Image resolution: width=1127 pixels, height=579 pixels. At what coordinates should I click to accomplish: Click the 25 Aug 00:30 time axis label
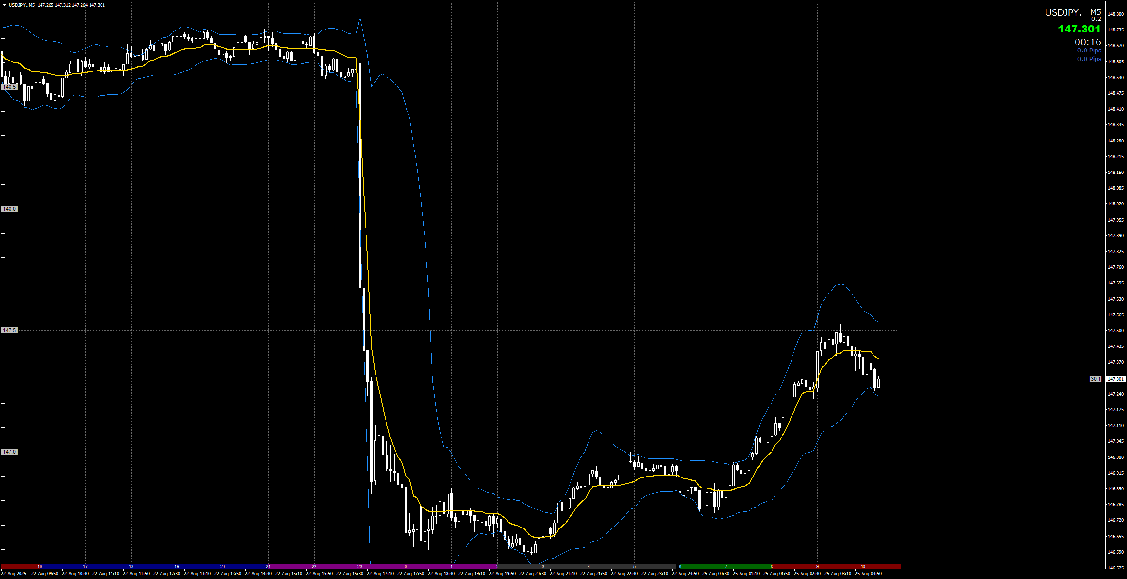tap(715, 574)
